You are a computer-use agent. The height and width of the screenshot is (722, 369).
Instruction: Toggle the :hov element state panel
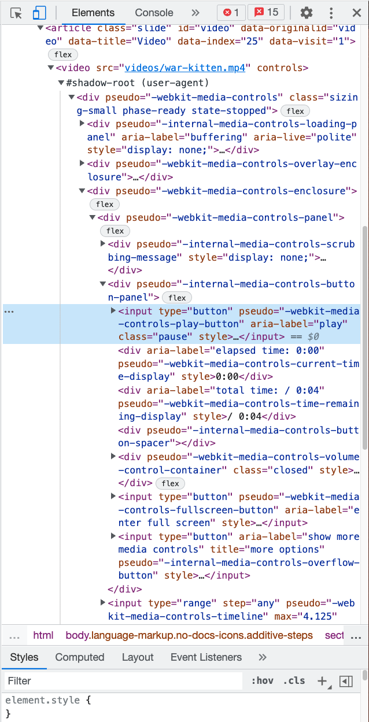tap(262, 681)
